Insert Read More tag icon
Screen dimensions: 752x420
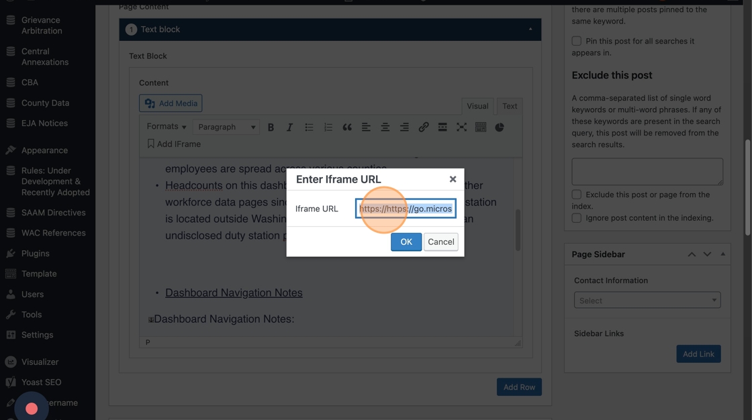click(x=442, y=127)
